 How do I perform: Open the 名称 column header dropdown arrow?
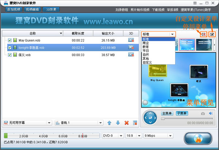coord(61,33)
